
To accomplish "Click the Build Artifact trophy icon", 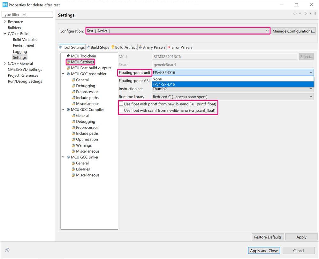I will coord(113,47).
